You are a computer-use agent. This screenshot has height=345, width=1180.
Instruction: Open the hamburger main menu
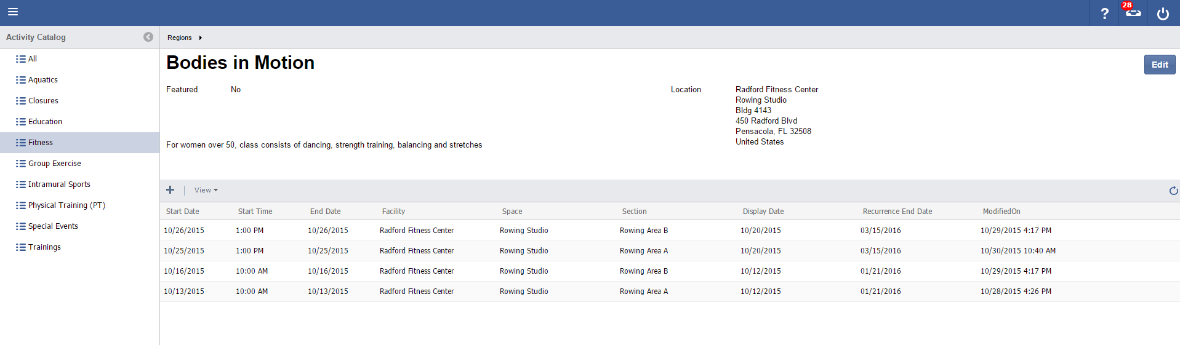click(x=13, y=12)
